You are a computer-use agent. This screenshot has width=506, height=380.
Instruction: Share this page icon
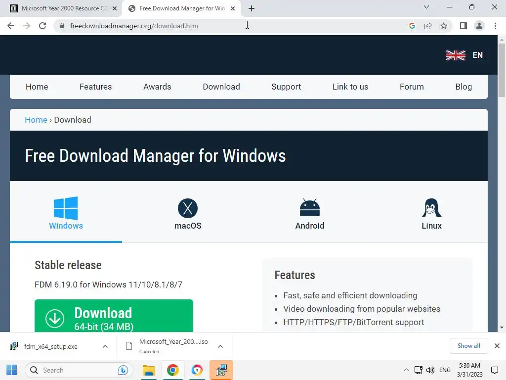pyautogui.click(x=428, y=26)
